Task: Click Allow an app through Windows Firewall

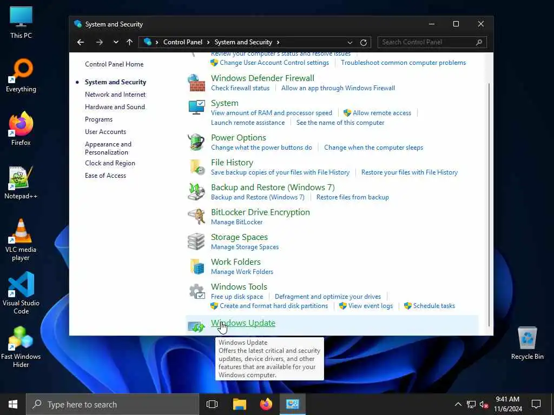Action: 338,88
